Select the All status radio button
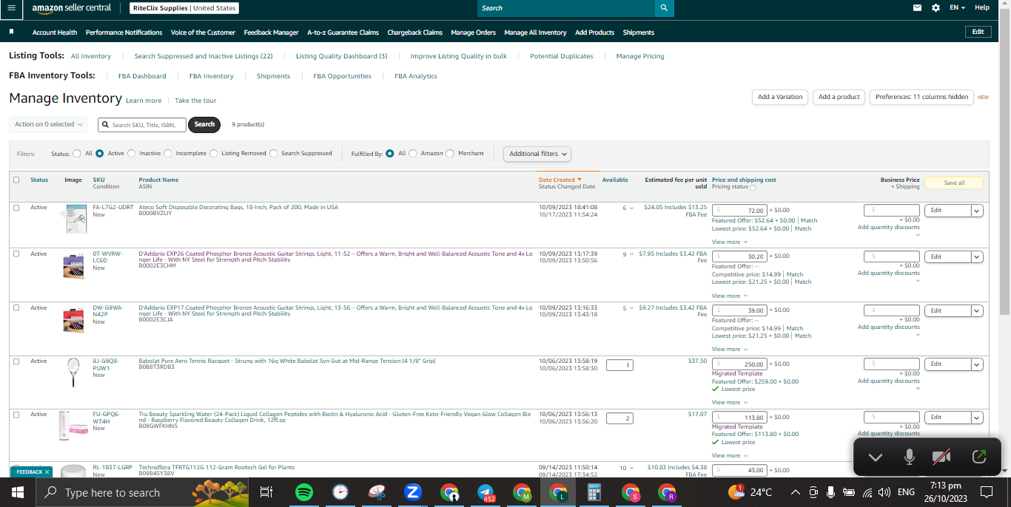 (77, 154)
